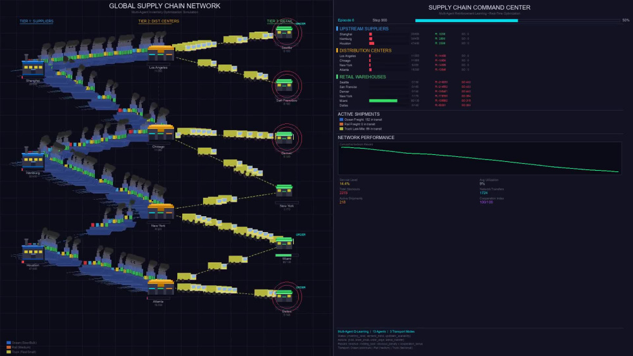Click the Shanghai supplier factory icon on the map
633x356 pixels.
click(x=33, y=68)
